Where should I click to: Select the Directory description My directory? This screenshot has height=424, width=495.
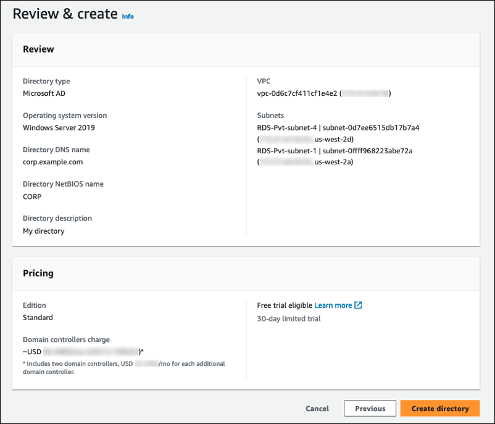[44, 231]
